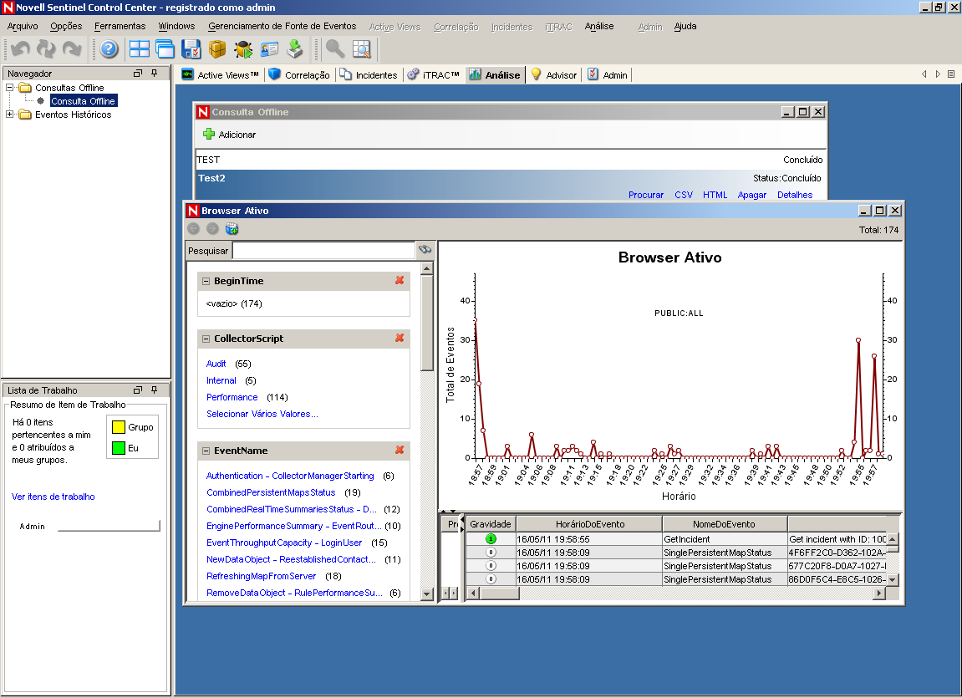Screen dimensions: 962x698
Task: Click the yellow Grupo color swatch
Action: 119,427
